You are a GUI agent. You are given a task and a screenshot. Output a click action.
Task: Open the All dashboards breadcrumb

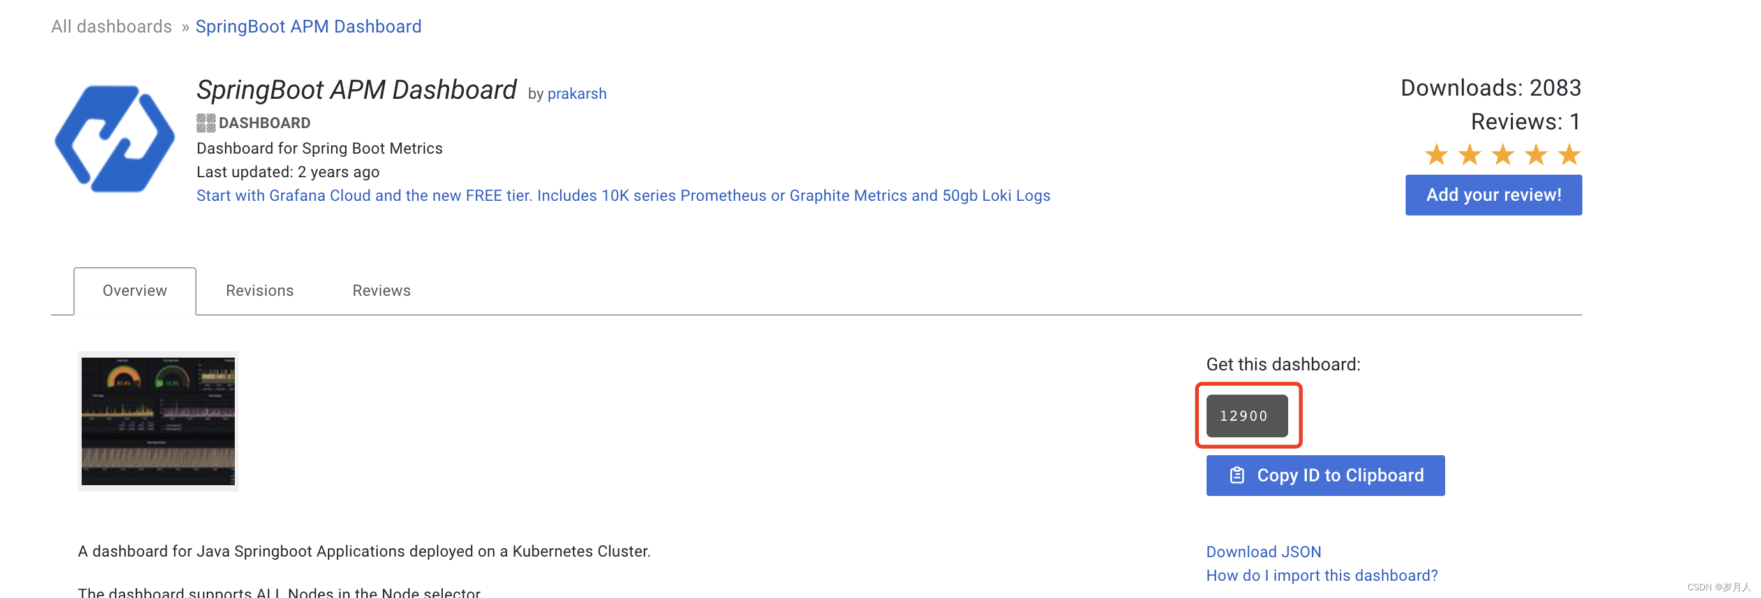(112, 26)
